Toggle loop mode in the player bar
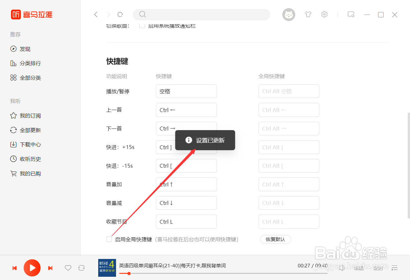The image size is (410, 280). [81, 268]
